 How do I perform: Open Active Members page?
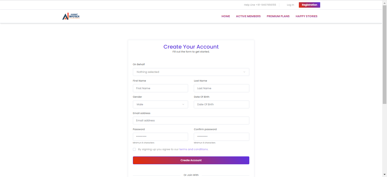(x=248, y=16)
